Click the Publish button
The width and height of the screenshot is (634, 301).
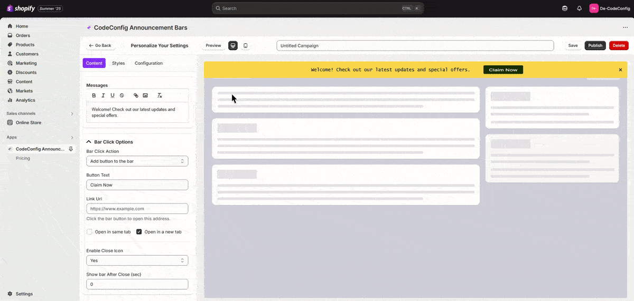point(595,46)
